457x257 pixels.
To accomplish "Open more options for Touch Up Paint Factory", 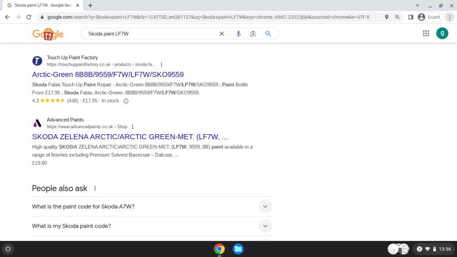I will 161,65.
